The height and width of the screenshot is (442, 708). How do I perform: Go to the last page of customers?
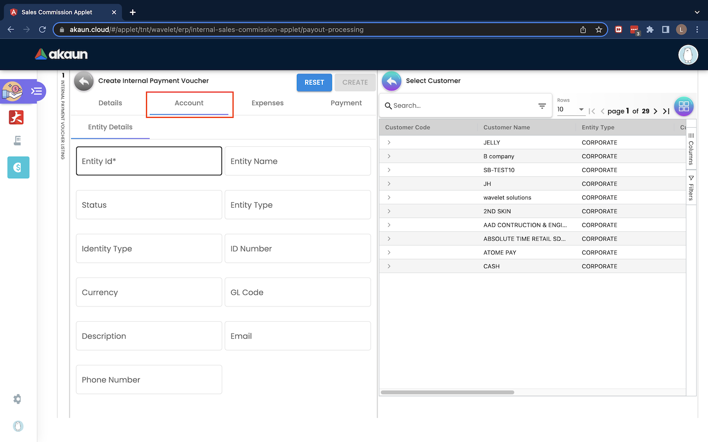pyautogui.click(x=666, y=111)
